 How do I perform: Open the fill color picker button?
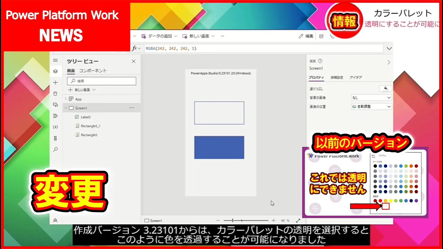coord(386,89)
